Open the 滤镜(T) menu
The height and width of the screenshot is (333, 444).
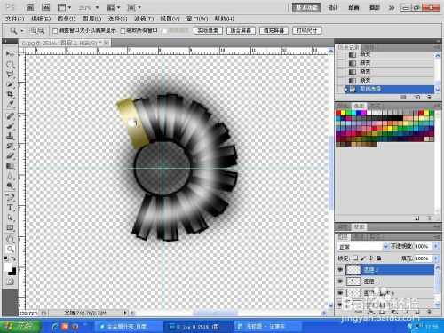coord(144,19)
